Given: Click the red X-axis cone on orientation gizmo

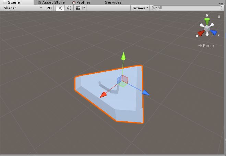Looking at the screenshot, I should pyautogui.click(x=200, y=33).
